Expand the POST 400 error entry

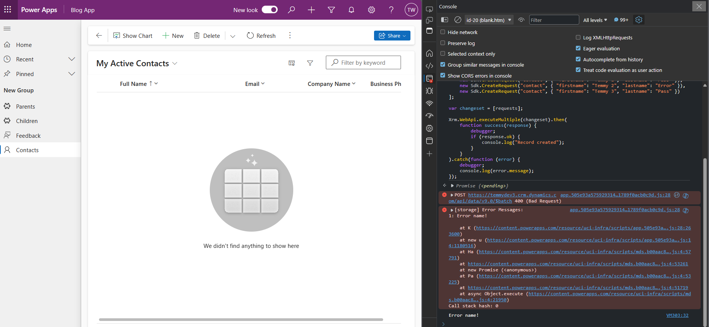click(x=452, y=195)
